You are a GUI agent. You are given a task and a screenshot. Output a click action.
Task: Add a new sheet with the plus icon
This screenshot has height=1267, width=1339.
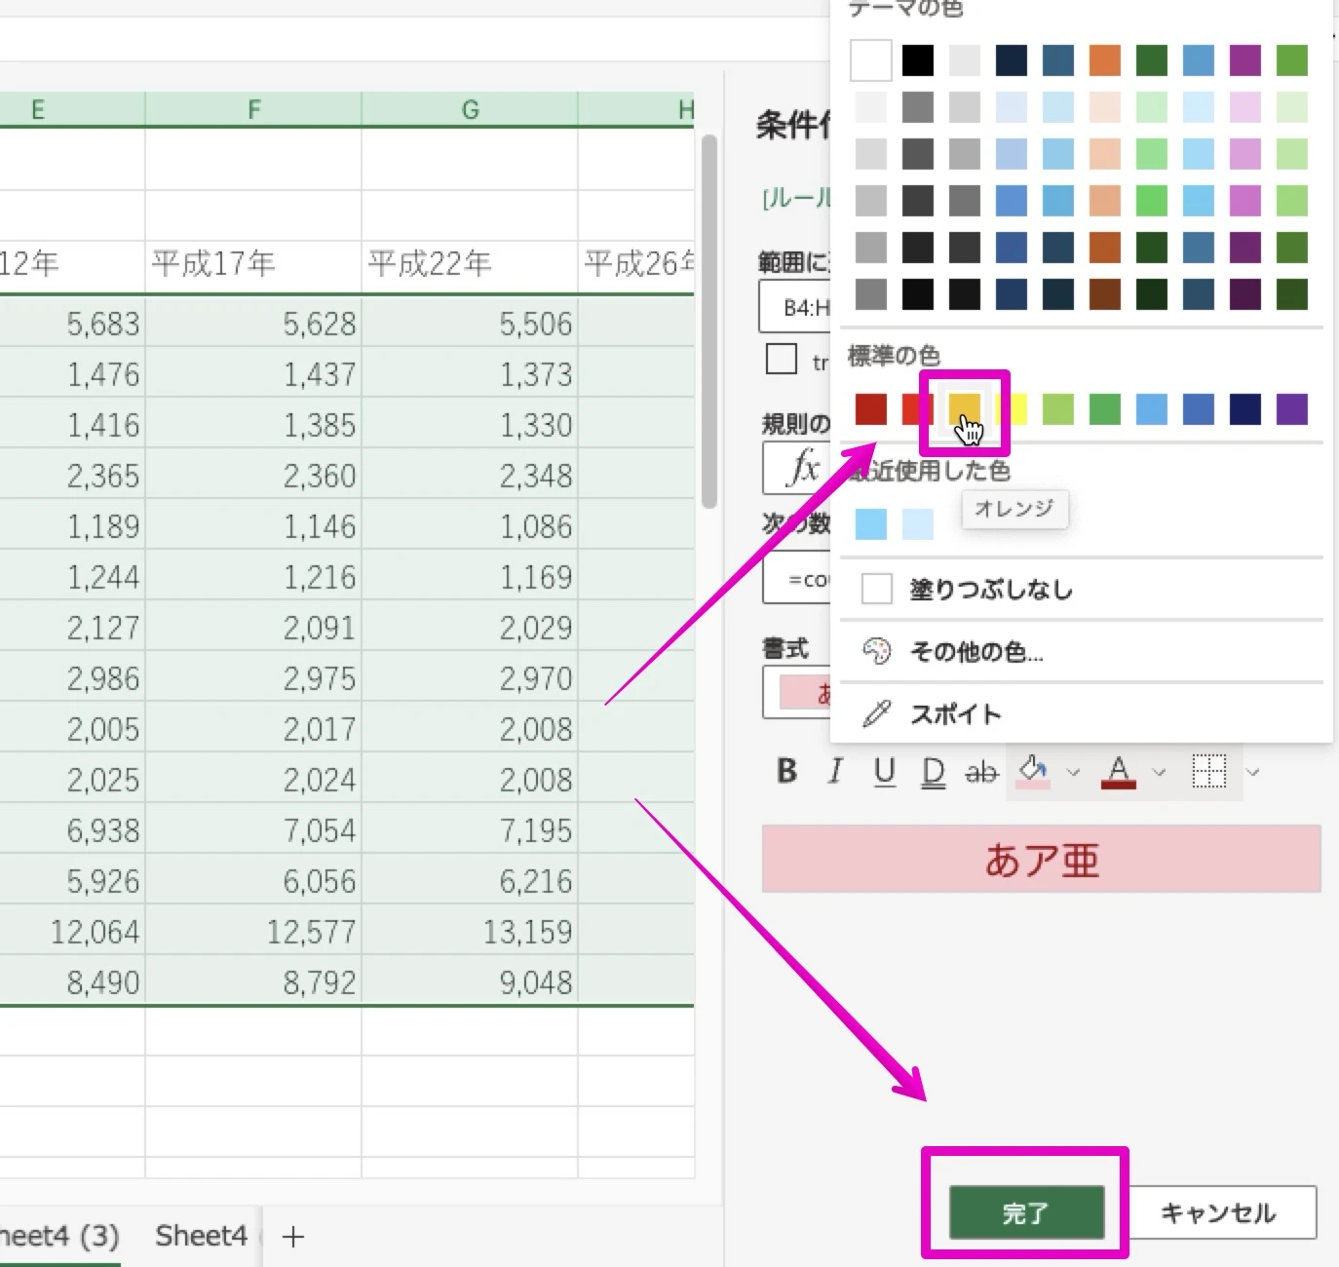pyautogui.click(x=292, y=1237)
